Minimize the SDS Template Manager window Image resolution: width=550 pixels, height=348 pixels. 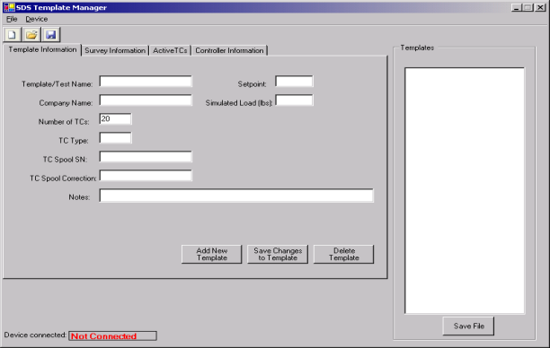(516, 7)
